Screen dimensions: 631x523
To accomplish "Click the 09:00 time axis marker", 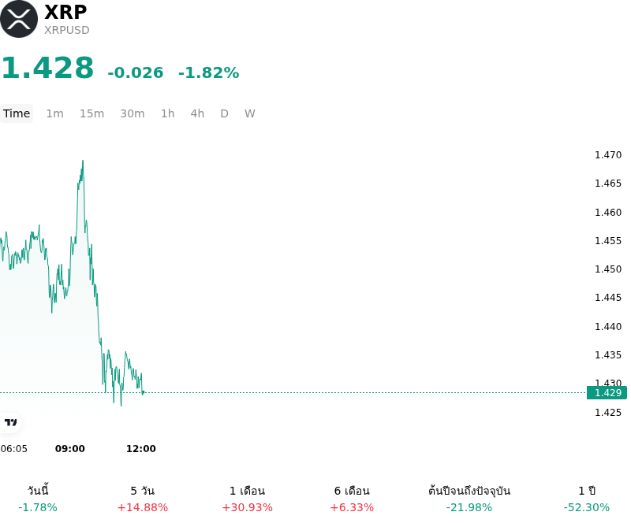I will pos(70,449).
